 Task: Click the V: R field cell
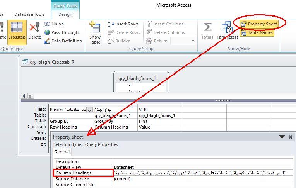(160, 110)
